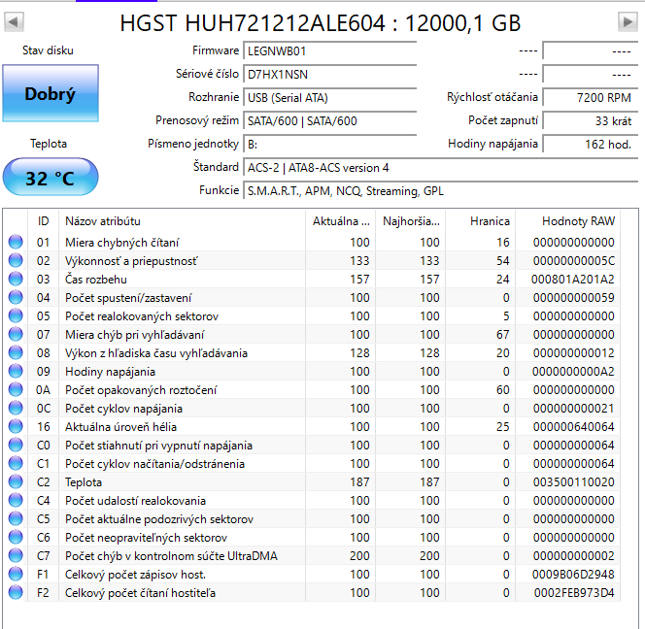
Task: Click status icon for C2 Teplota row
Action: (x=16, y=481)
